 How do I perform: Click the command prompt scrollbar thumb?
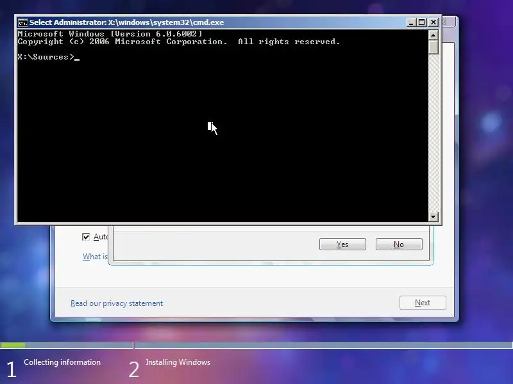[x=433, y=47]
